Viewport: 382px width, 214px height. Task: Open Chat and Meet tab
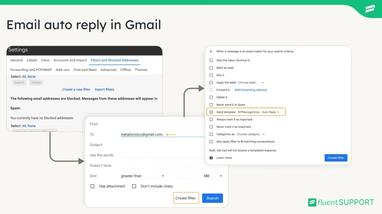pyautogui.click(x=85, y=69)
